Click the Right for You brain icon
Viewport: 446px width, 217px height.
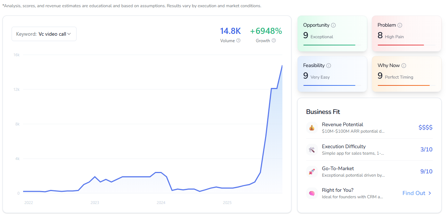pos(312,193)
